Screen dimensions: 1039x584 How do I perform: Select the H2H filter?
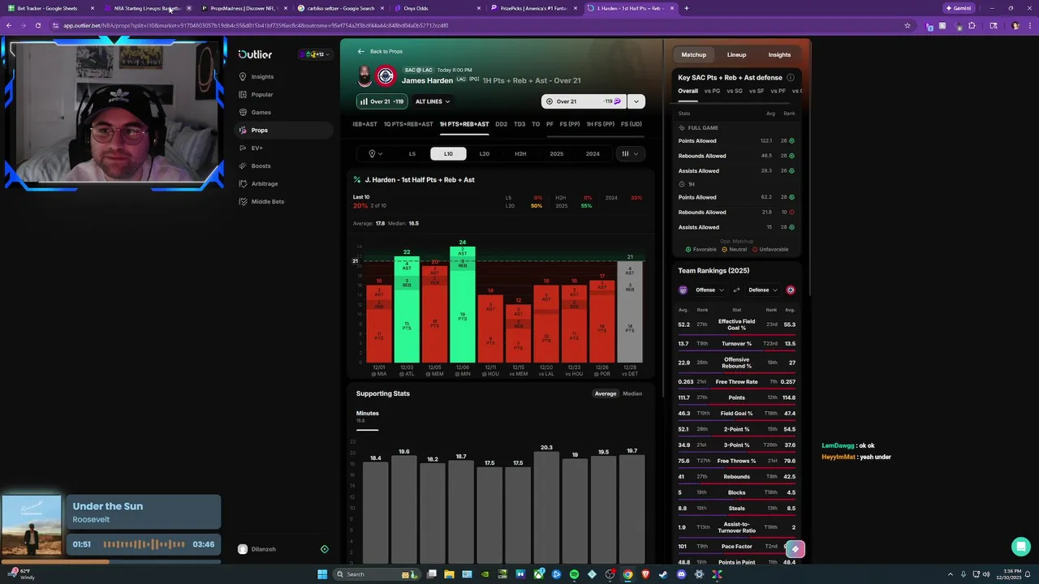click(x=520, y=153)
